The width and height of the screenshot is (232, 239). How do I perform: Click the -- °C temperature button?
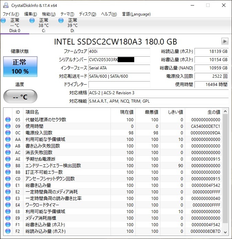(x=20, y=96)
